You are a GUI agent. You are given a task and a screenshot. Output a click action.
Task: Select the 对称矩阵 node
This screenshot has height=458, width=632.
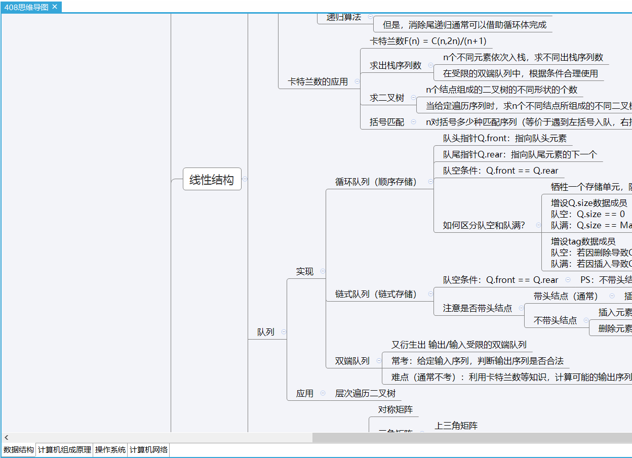[x=396, y=409]
